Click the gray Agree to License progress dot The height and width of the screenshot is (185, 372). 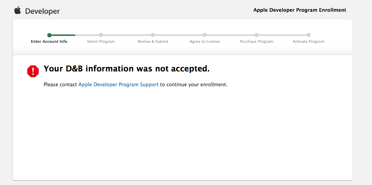coord(205,35)
